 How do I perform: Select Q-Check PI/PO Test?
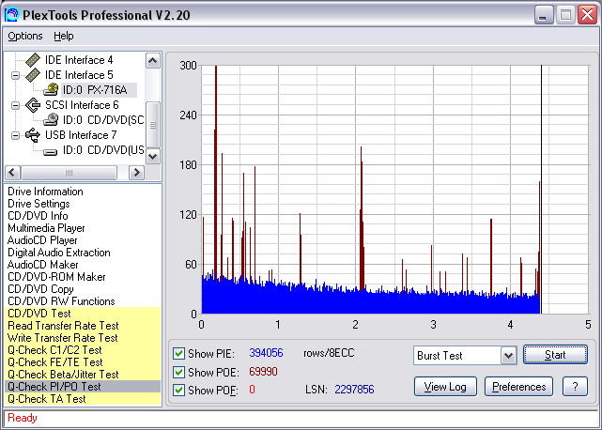click(x=83, y=387)
